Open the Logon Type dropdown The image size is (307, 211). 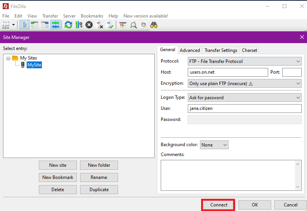[245, 97]
